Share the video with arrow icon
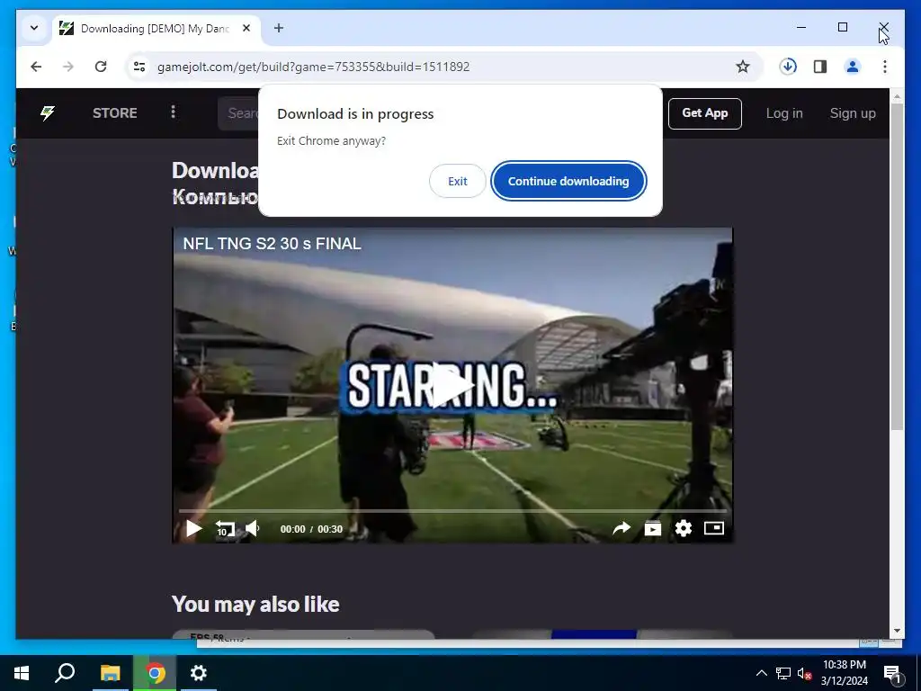 pyautogui.click(x=621, y=528)
